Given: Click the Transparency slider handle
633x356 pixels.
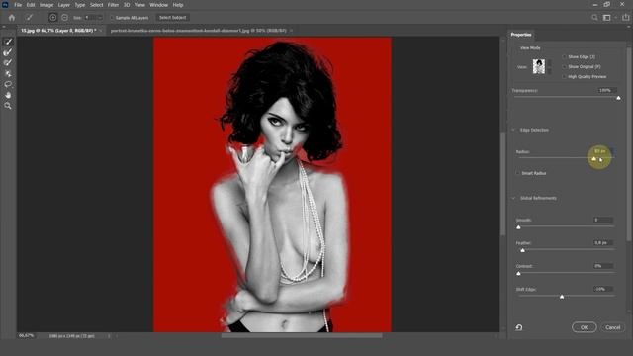Looking at the screenshot, I should coord(618,98).
